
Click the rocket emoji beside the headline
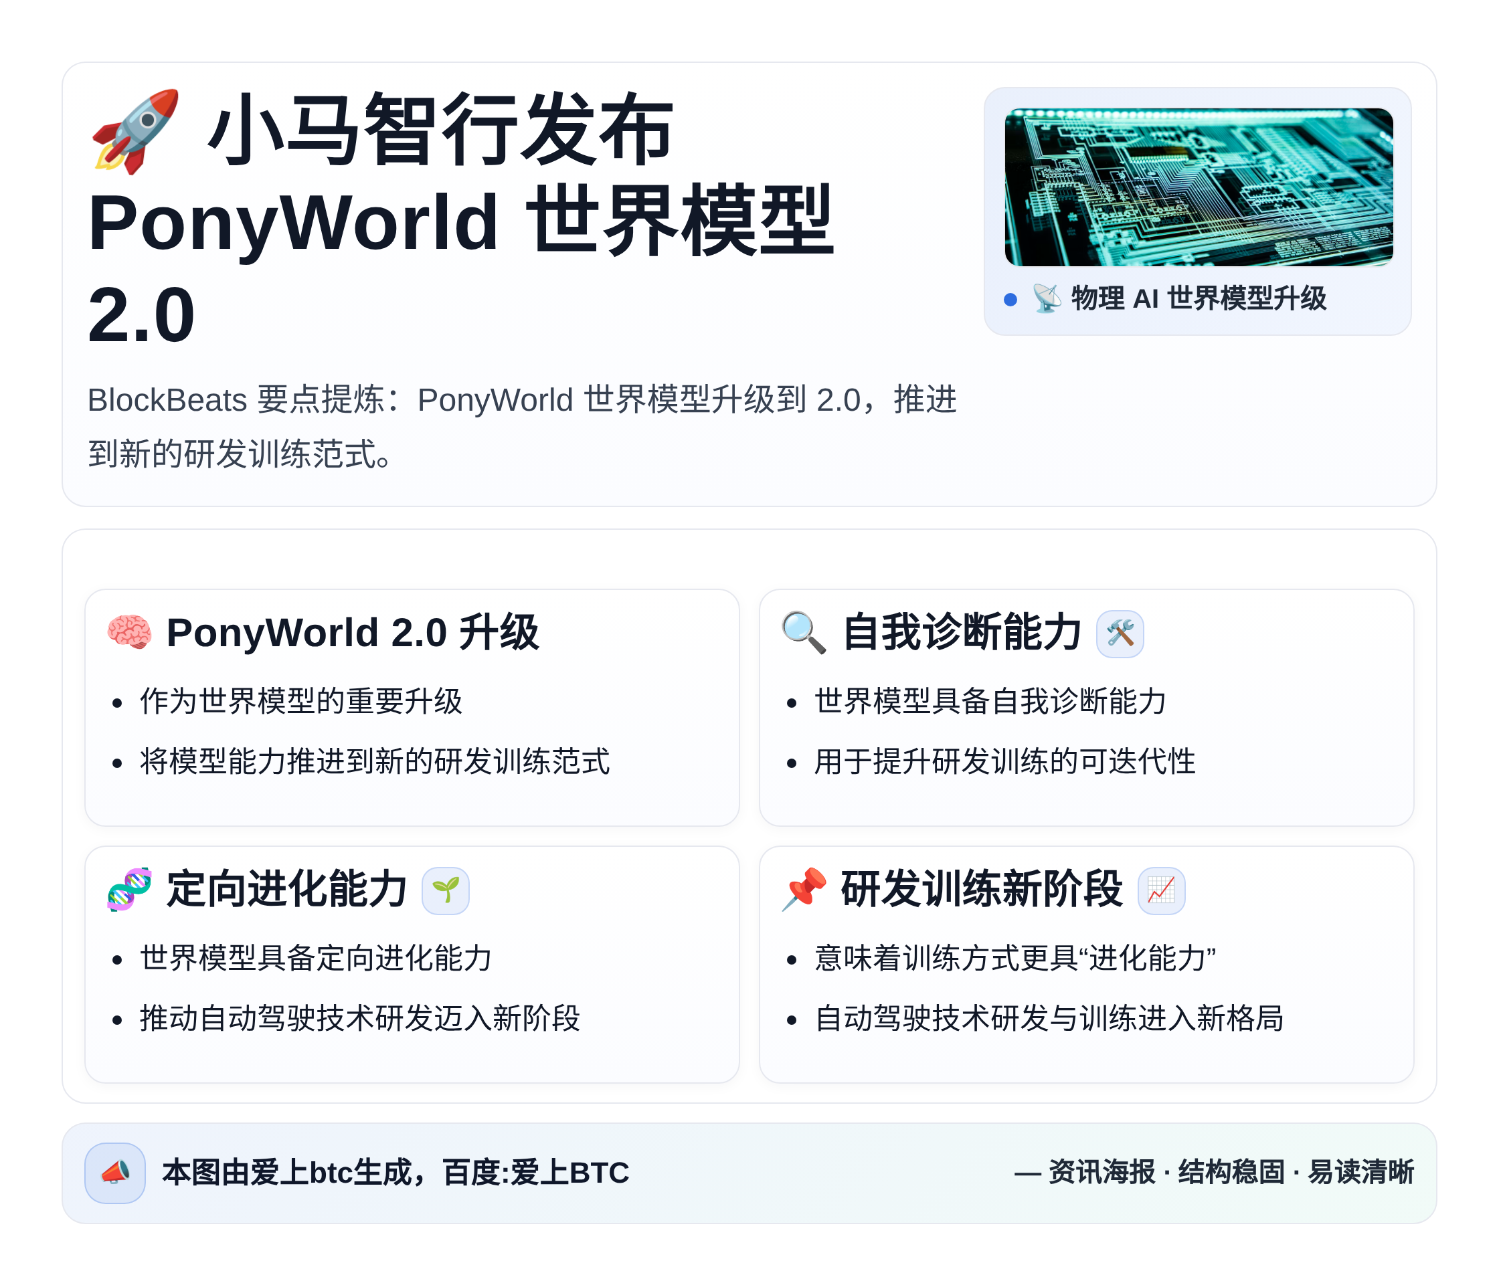point(135,132)
